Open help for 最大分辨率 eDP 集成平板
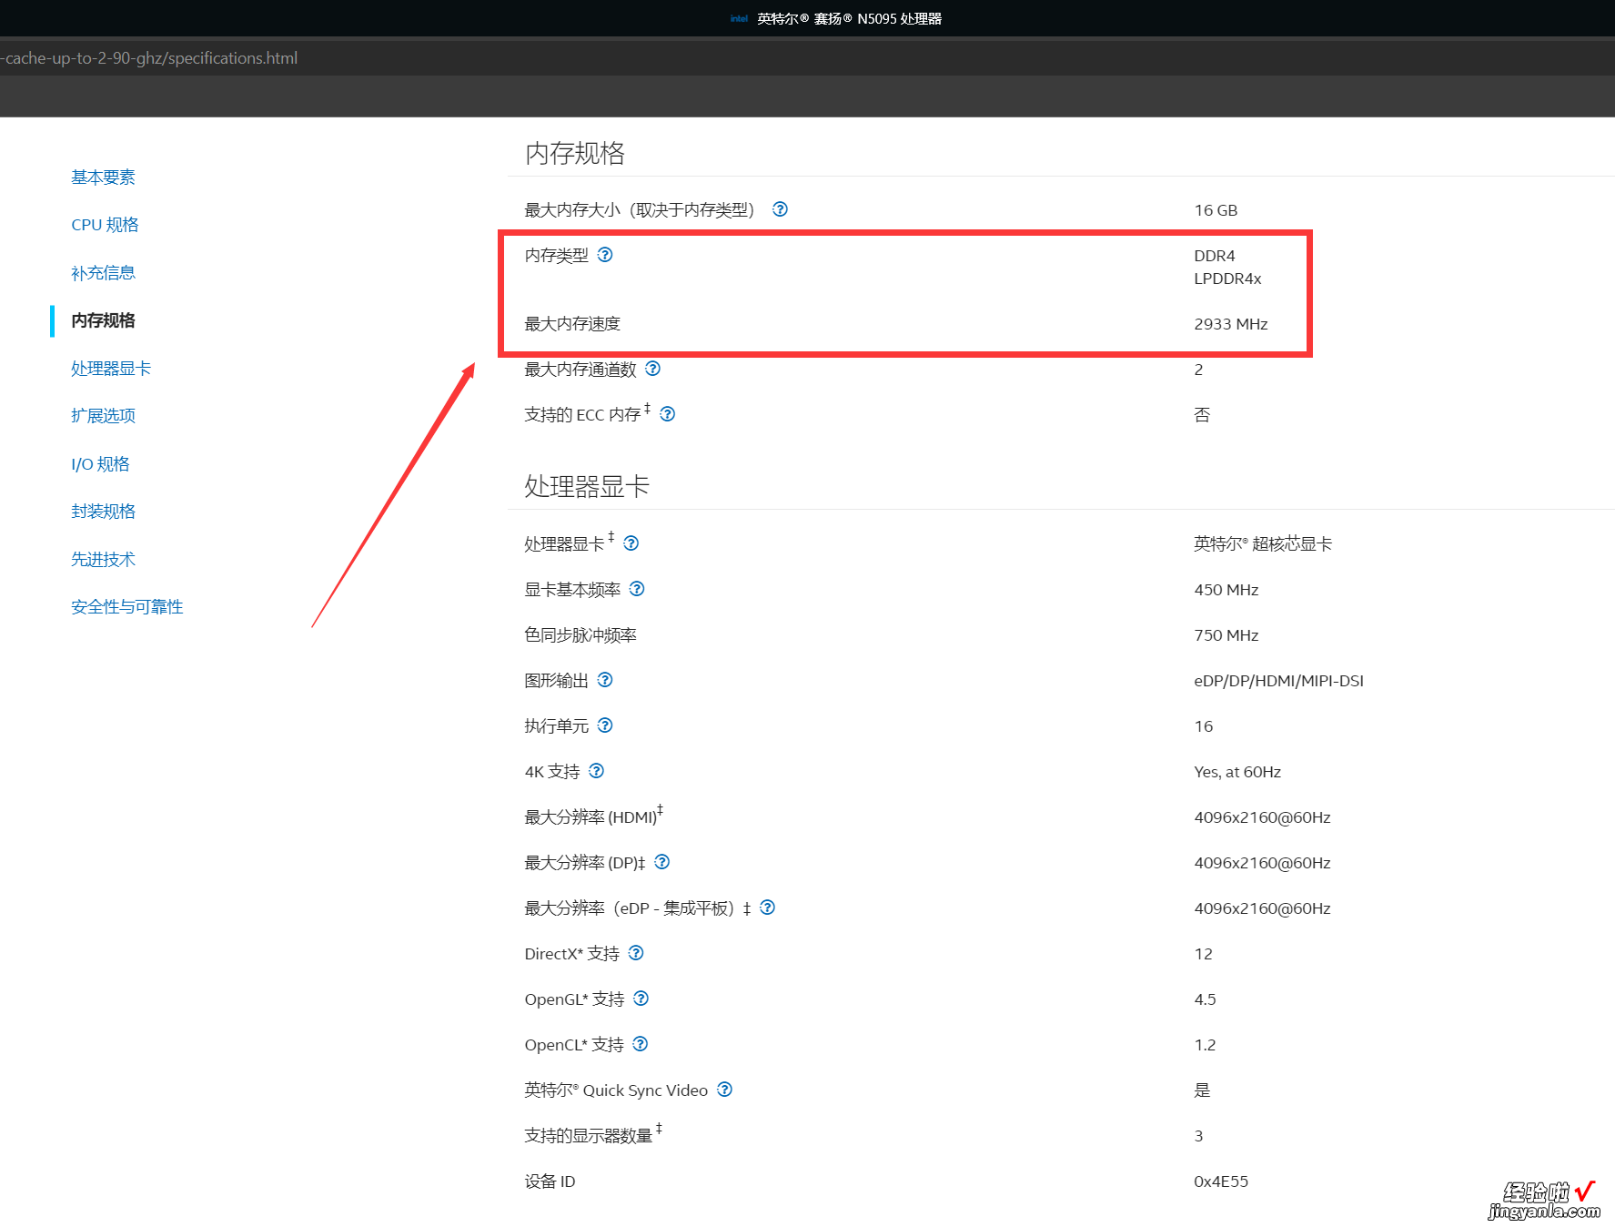The height and width of the screenshot is (1227, 1615). click(767, 908)
